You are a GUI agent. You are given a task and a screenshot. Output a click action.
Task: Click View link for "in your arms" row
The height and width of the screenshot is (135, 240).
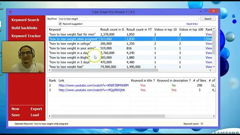point(209,48)
